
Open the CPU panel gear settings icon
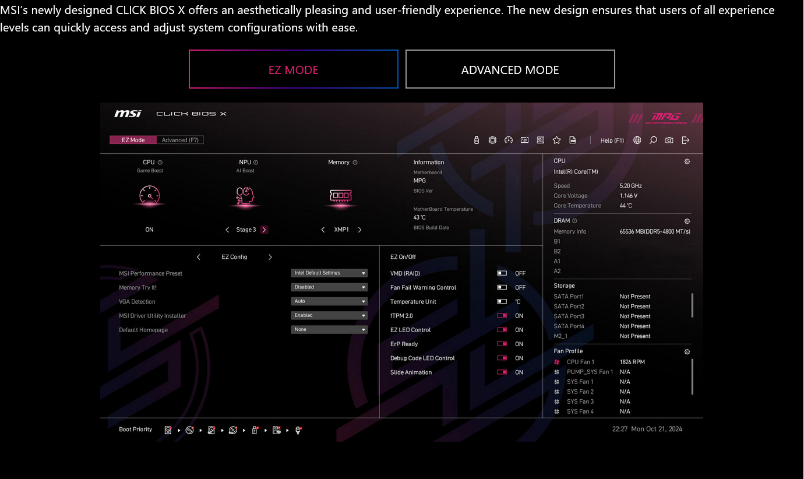(687, 161)
